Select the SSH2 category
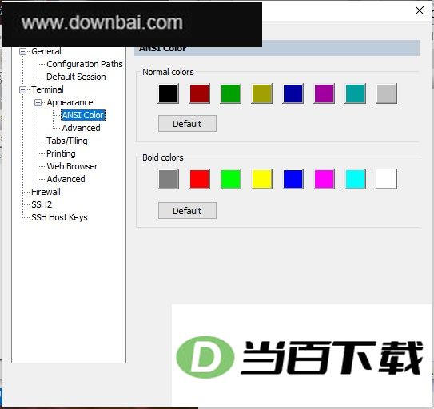Image resolution: width=434 pixels, height=409 pixels. pyautogui.click(x=42, y=204)
